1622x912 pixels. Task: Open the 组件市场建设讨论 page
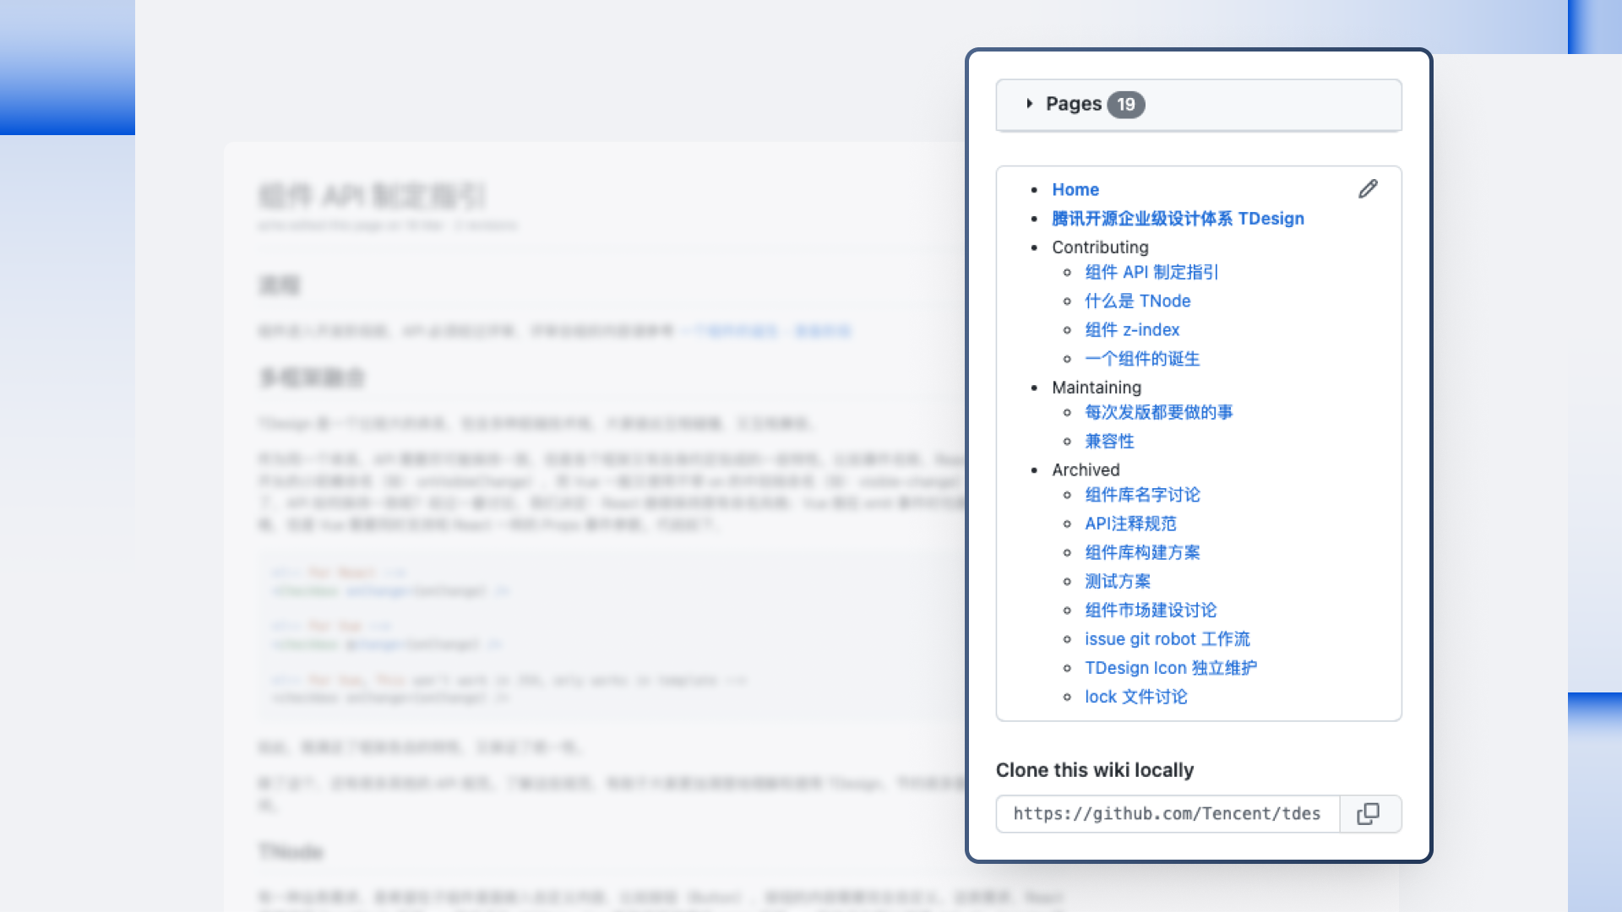pyautogui.click(x=1151, y=610)
